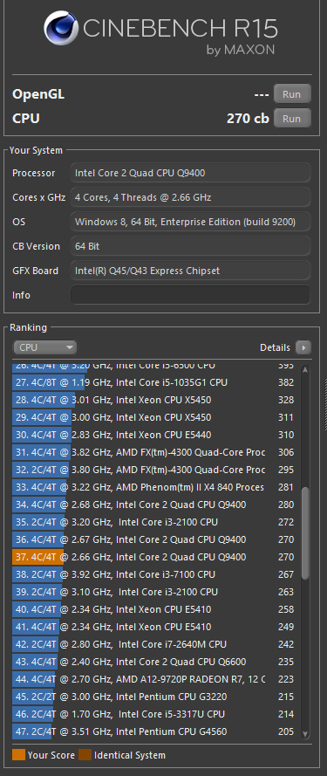
Task: Select rank 38 Core i3-7100 row
Action: 155,574
